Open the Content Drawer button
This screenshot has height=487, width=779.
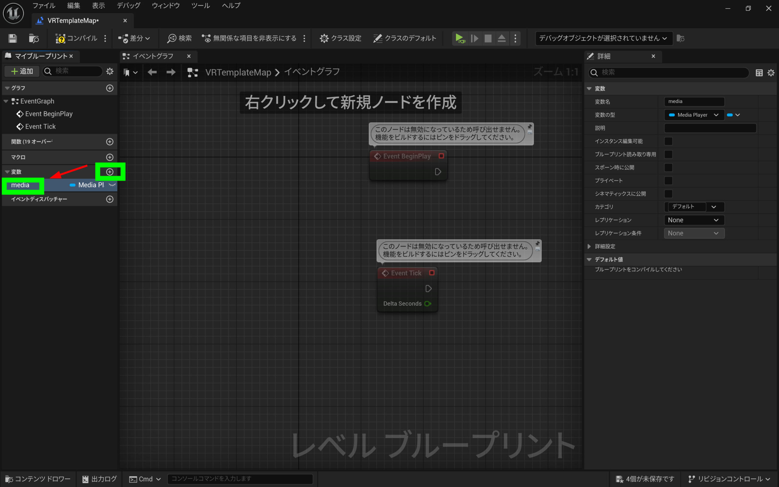[38, 479]
